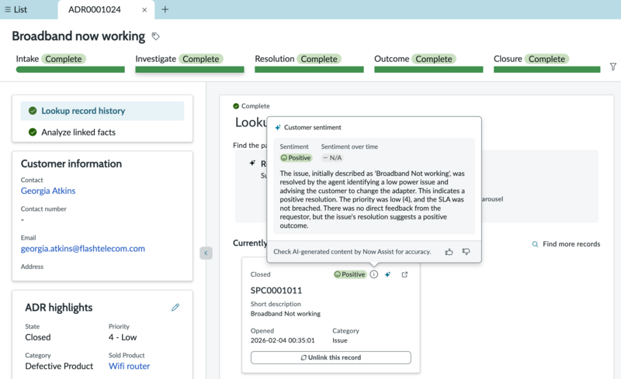Click the Closure green progress bar

547,70
